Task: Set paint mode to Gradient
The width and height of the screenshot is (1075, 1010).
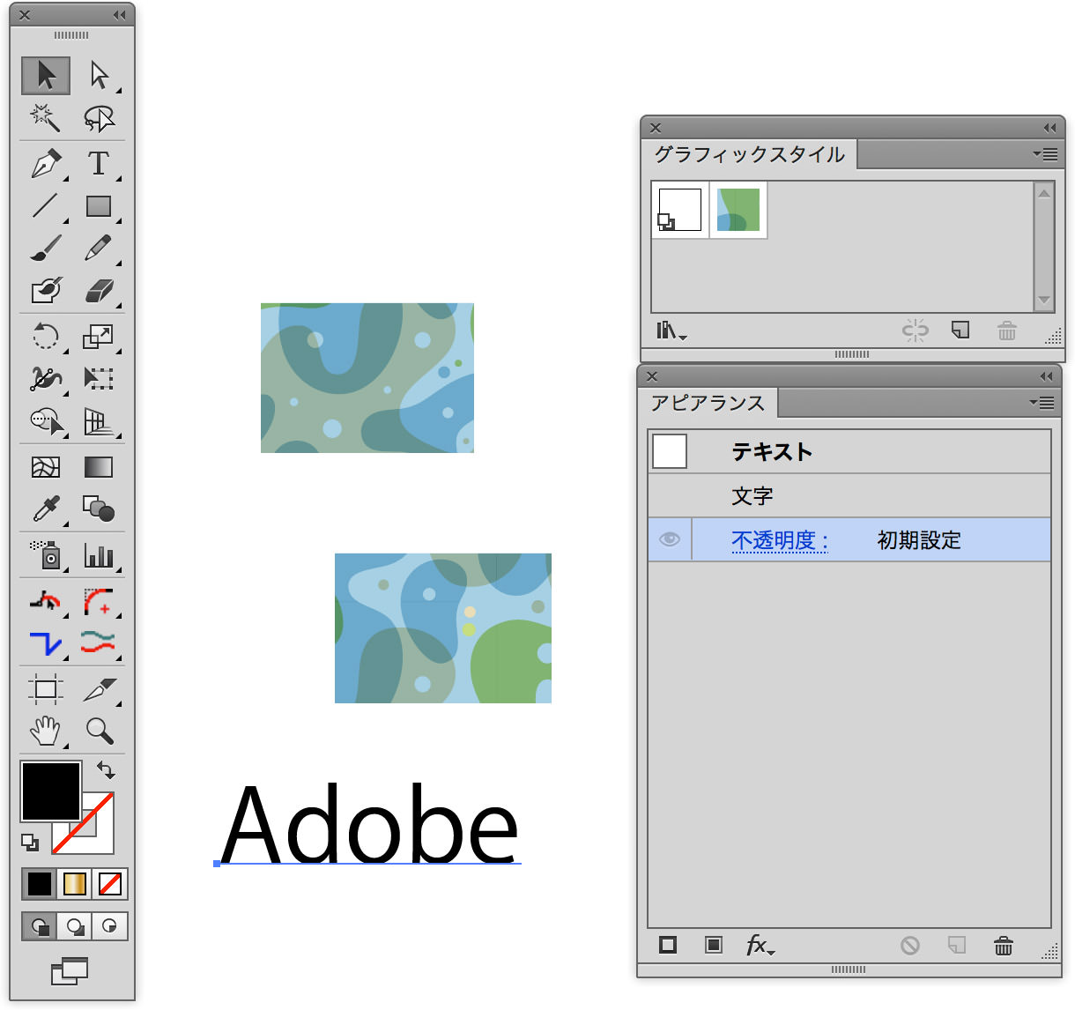Action: click(x=75, y=883)
